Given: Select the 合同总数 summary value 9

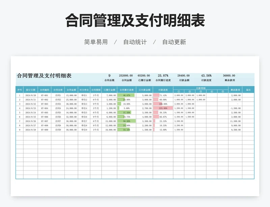Looking at the screenshot, I should (109, 76).
